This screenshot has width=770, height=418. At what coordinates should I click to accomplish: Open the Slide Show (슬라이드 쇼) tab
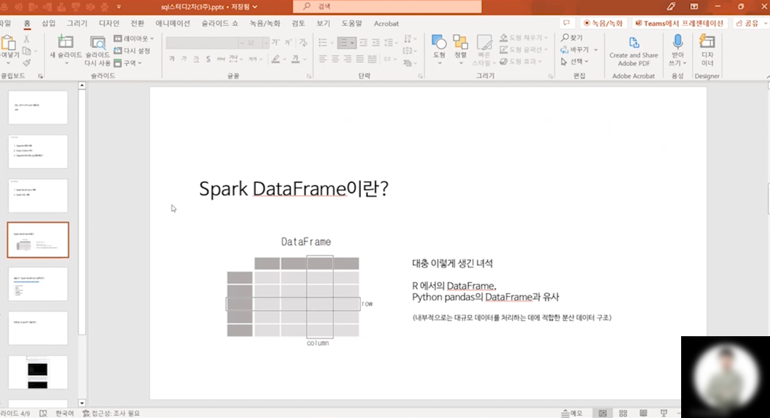pos(219,23)
